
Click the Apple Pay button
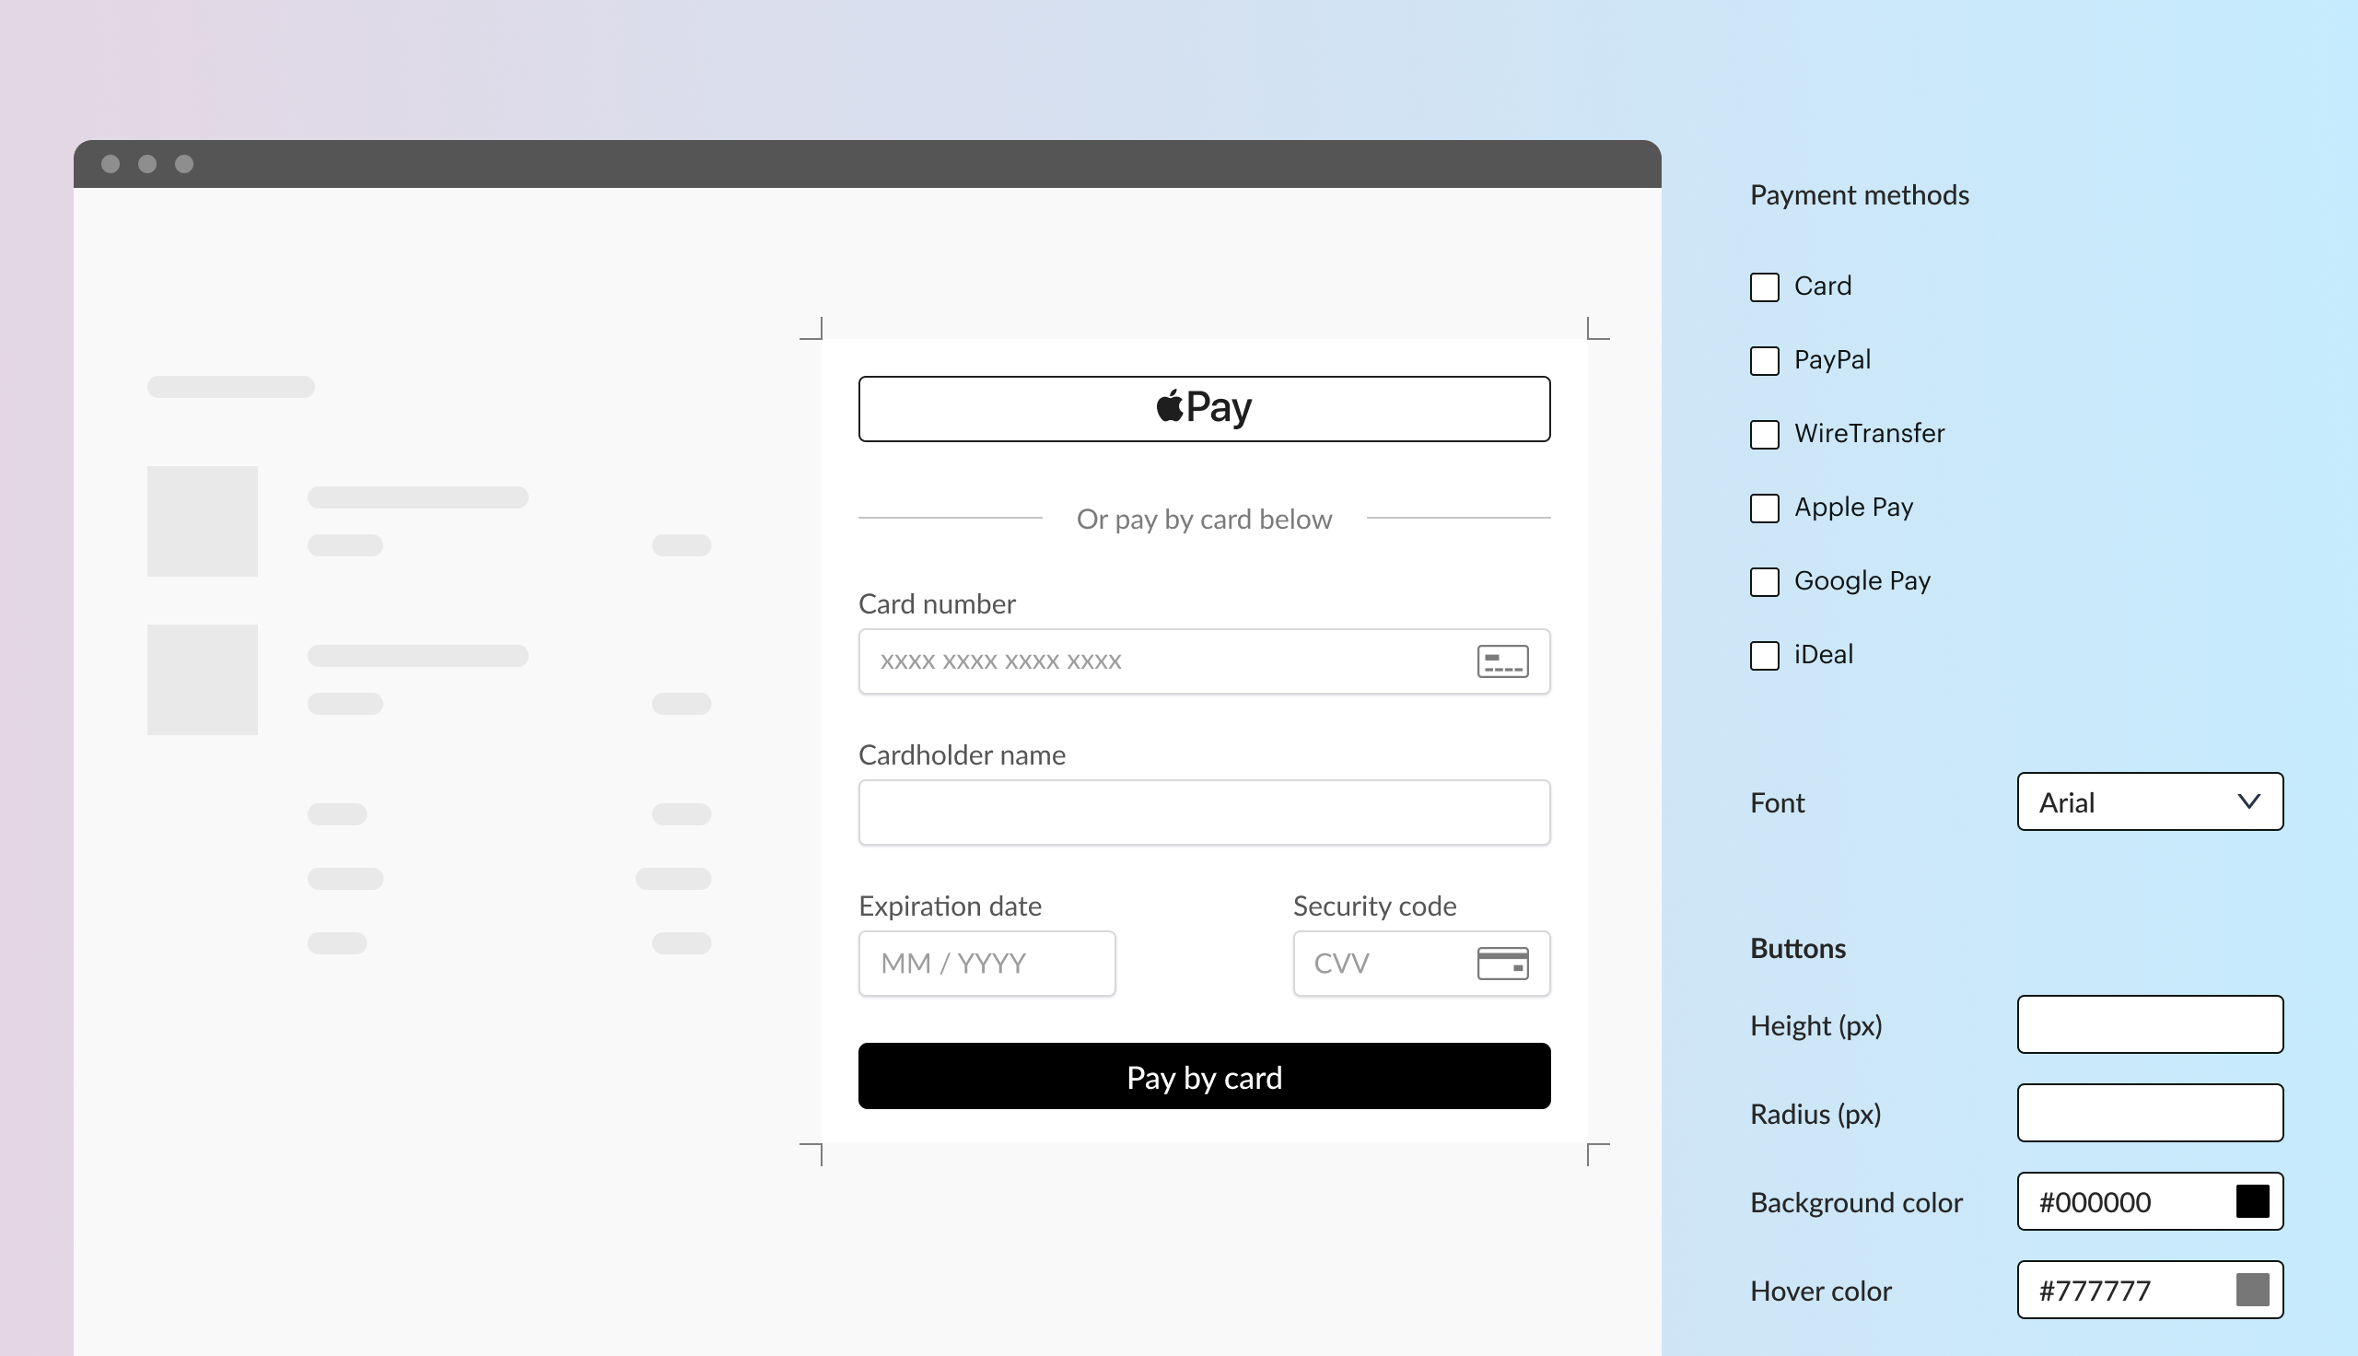(1204, 408)
